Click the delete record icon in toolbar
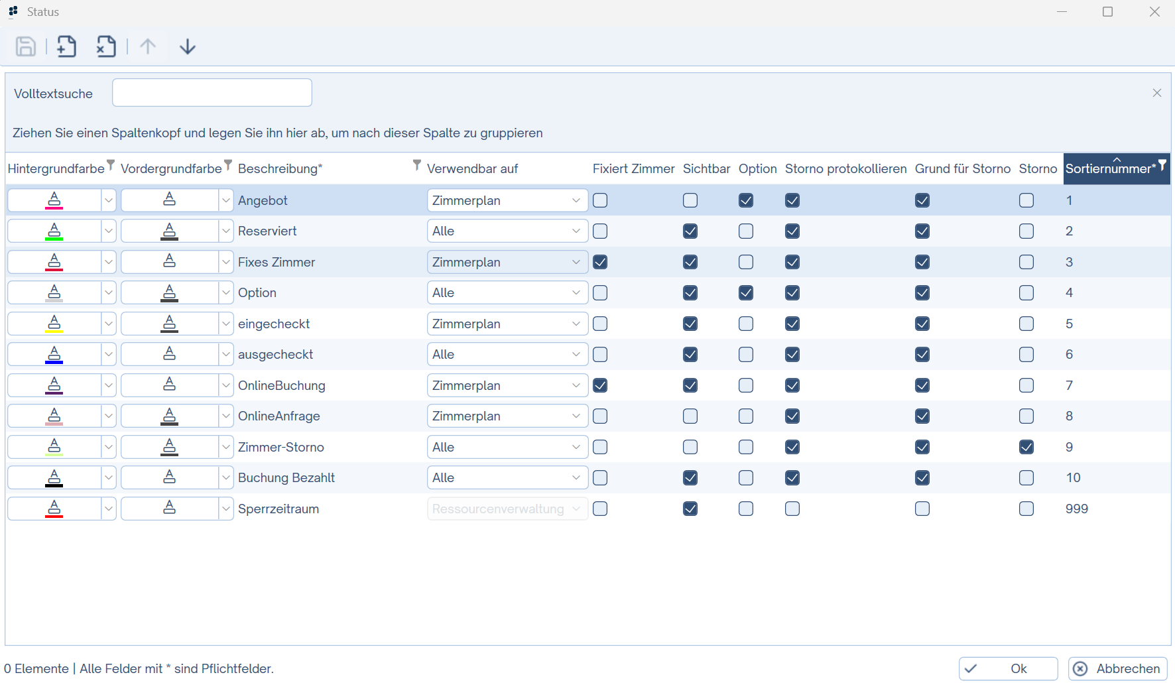This screenshot has height=683, width=1175. (106, 46)
